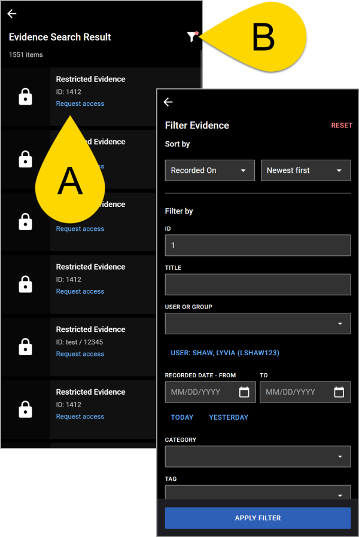Click lock icon of last Restricted Evidence item
This screenshot has width=359, height=537.
click(25, 410)
